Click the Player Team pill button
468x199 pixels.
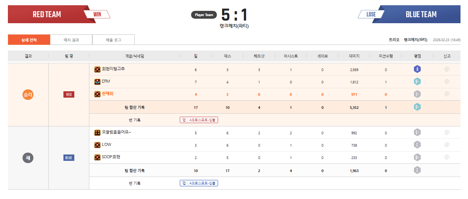[204, 15]
